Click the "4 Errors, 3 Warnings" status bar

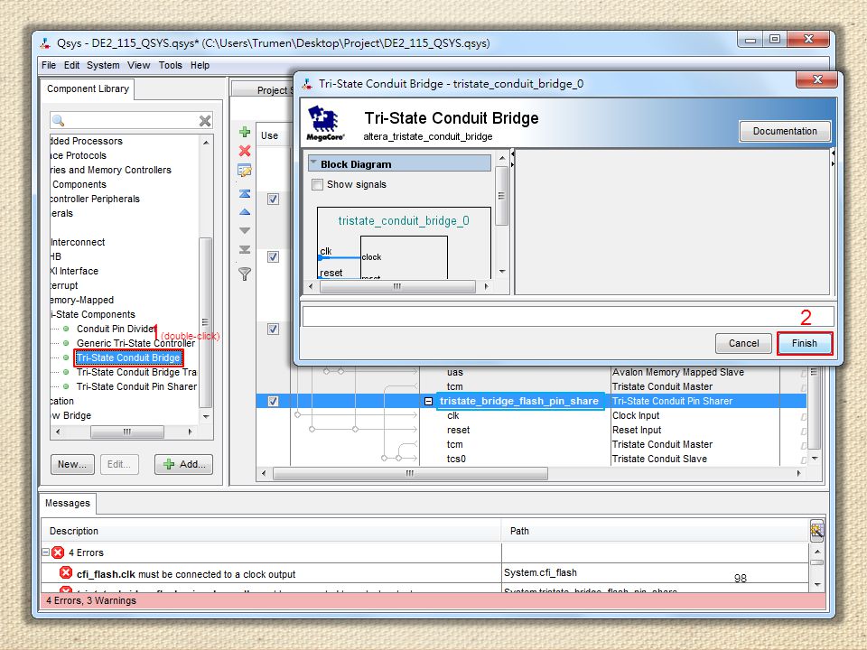click(x=433, y=601)
